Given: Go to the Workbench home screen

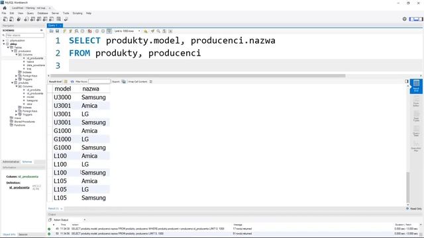Looking at the screenshot, I should (5, 8).
